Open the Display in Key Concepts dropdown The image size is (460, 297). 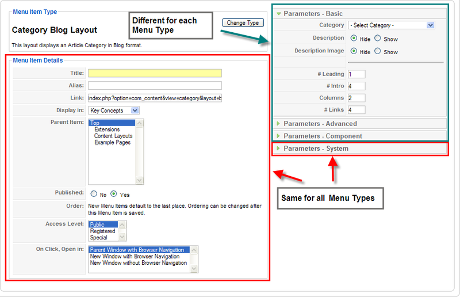[x=114, y=110]
